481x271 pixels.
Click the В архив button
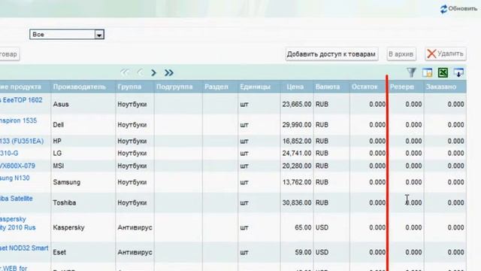(x=401, y=54)
